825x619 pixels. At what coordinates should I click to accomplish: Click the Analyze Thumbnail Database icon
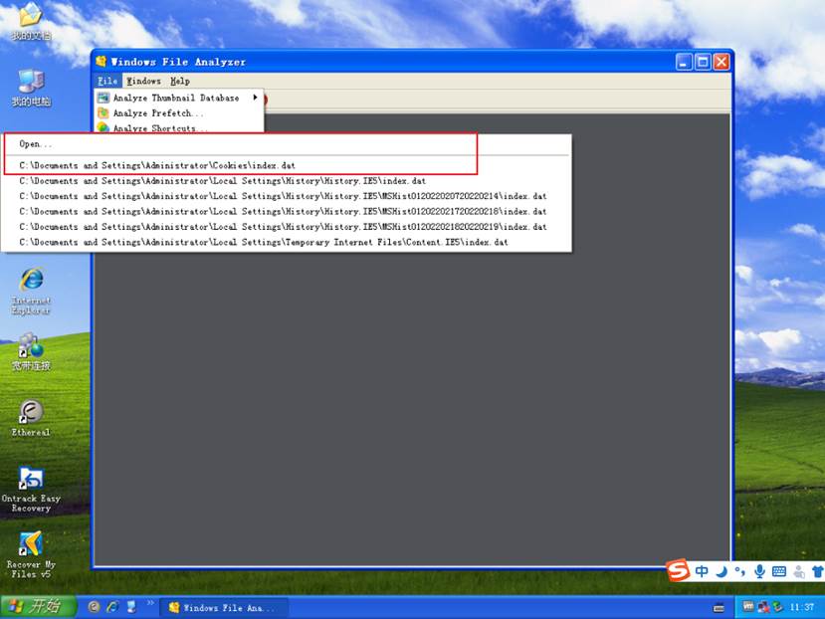point(103,98)
